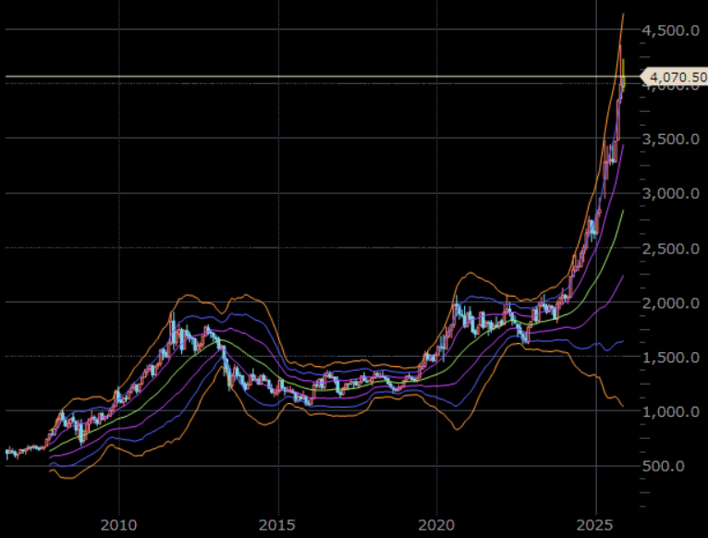The height and width of the screenshot is (538, 708).
Task: Click the 2,000.0 price axis label
Action: pos(670,303)
